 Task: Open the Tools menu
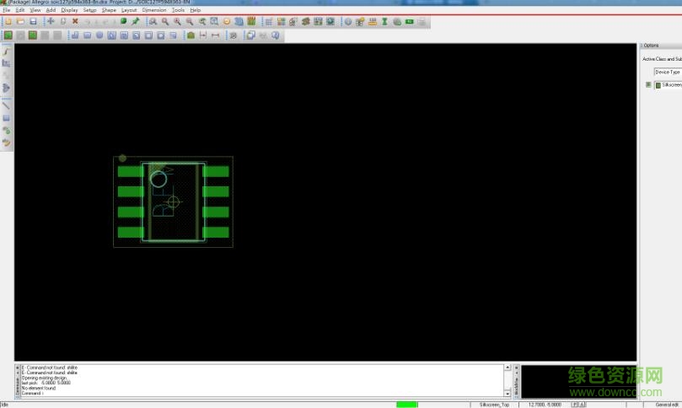(178, 10)
